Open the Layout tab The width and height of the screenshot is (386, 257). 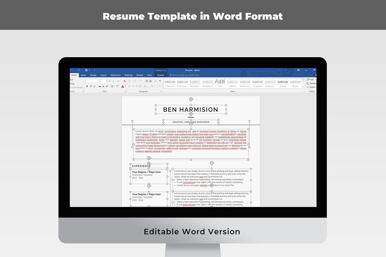[x=104, y=75]
